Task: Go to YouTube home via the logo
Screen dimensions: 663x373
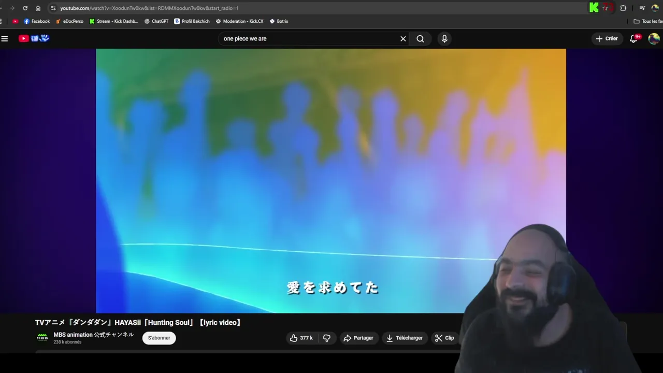Action: coord(34,38)
